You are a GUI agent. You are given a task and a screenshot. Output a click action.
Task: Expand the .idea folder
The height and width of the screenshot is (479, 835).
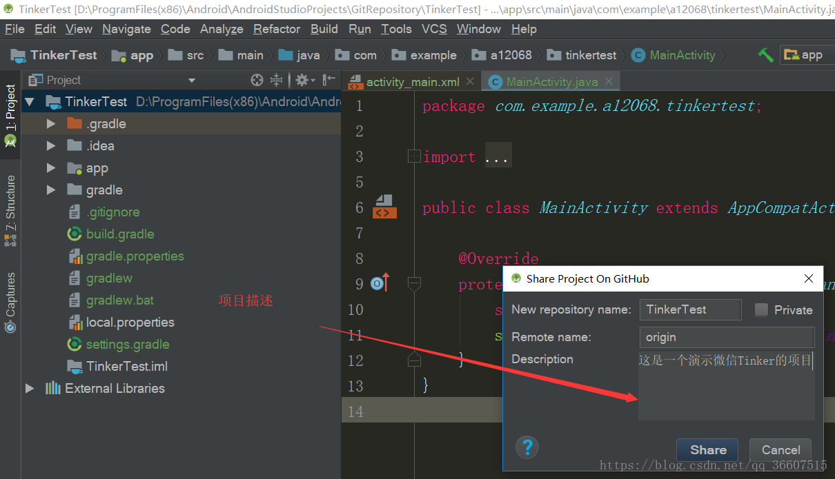(50, 146)
